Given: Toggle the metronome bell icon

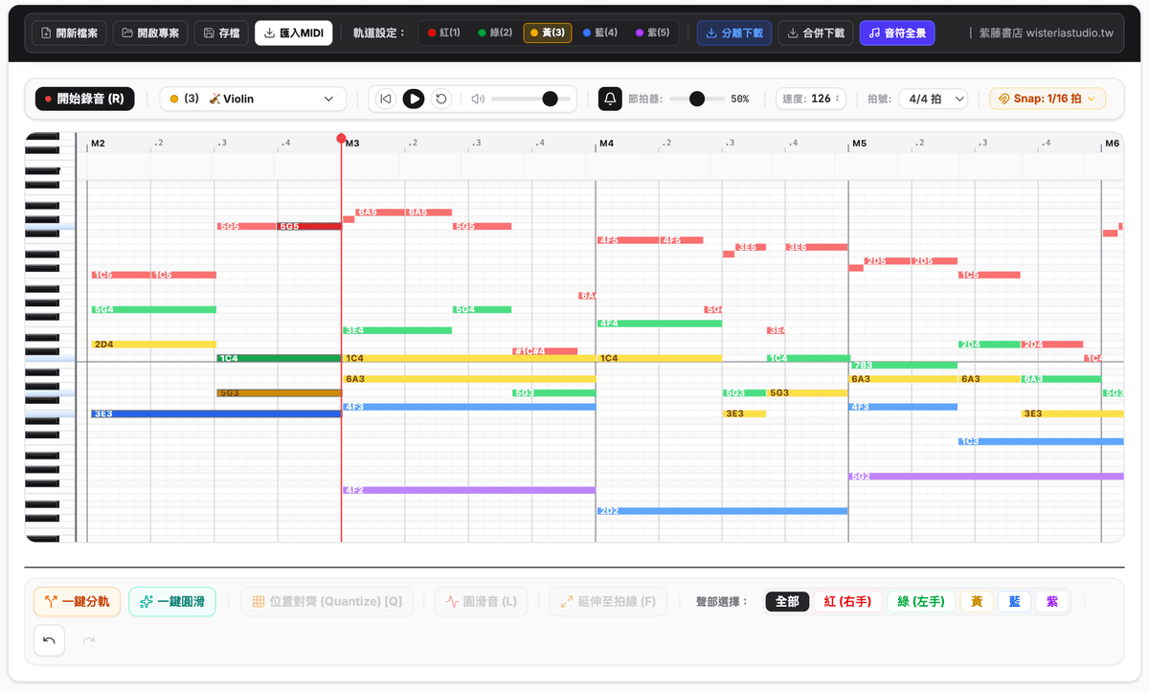Looking at the screenshot, I should (610, 99).
